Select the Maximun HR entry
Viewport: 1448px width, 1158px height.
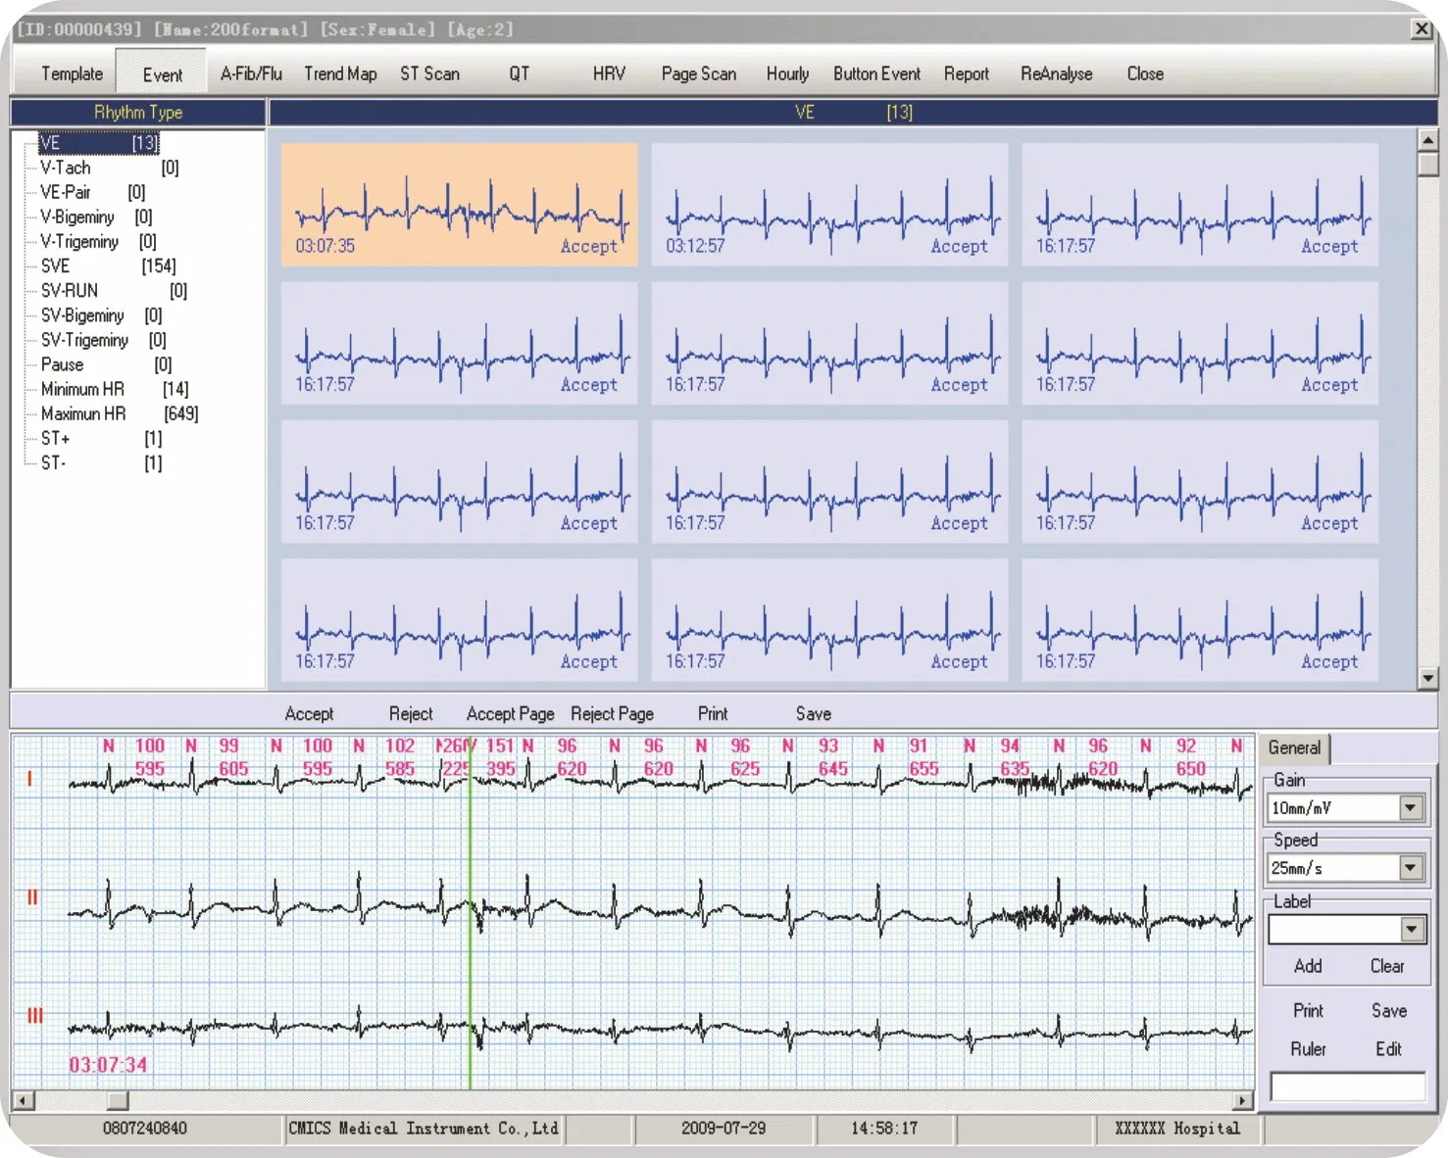(119, 413)
